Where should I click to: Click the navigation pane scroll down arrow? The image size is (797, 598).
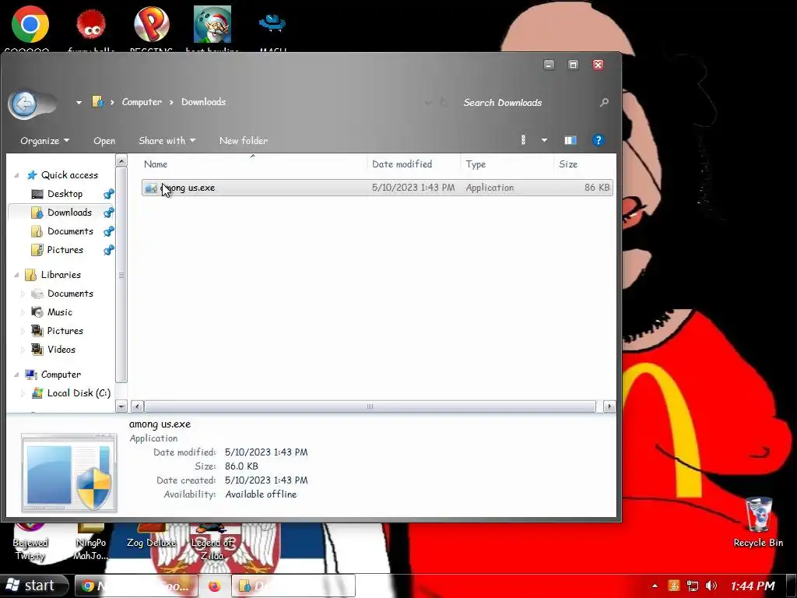tap(121, 406)
